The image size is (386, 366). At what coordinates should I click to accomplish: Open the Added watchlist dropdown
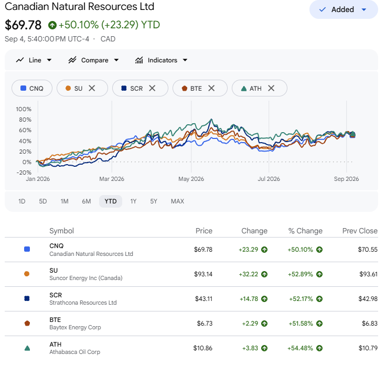coord(344,9)
